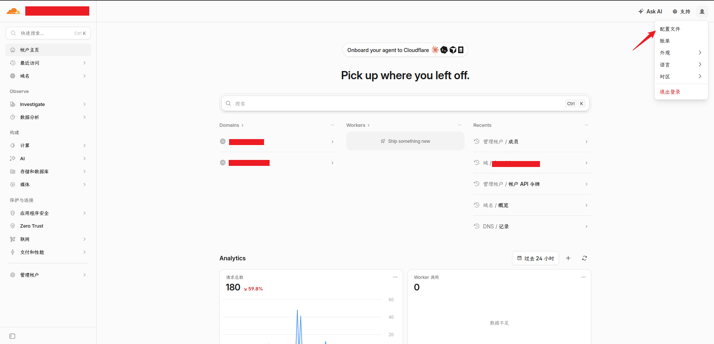
Task: Select 账单 from the account menu
Action: coord(681,41)
